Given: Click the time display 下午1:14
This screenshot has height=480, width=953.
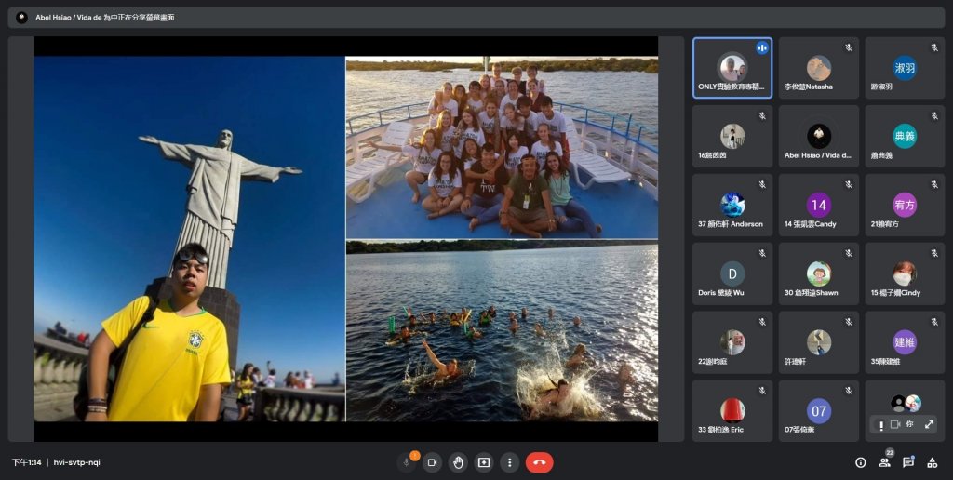Looking at the screenshot, I should [x=26, y=463].
